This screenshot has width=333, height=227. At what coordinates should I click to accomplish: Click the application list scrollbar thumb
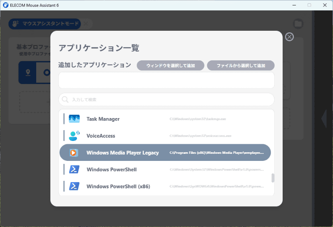point(273,178)
